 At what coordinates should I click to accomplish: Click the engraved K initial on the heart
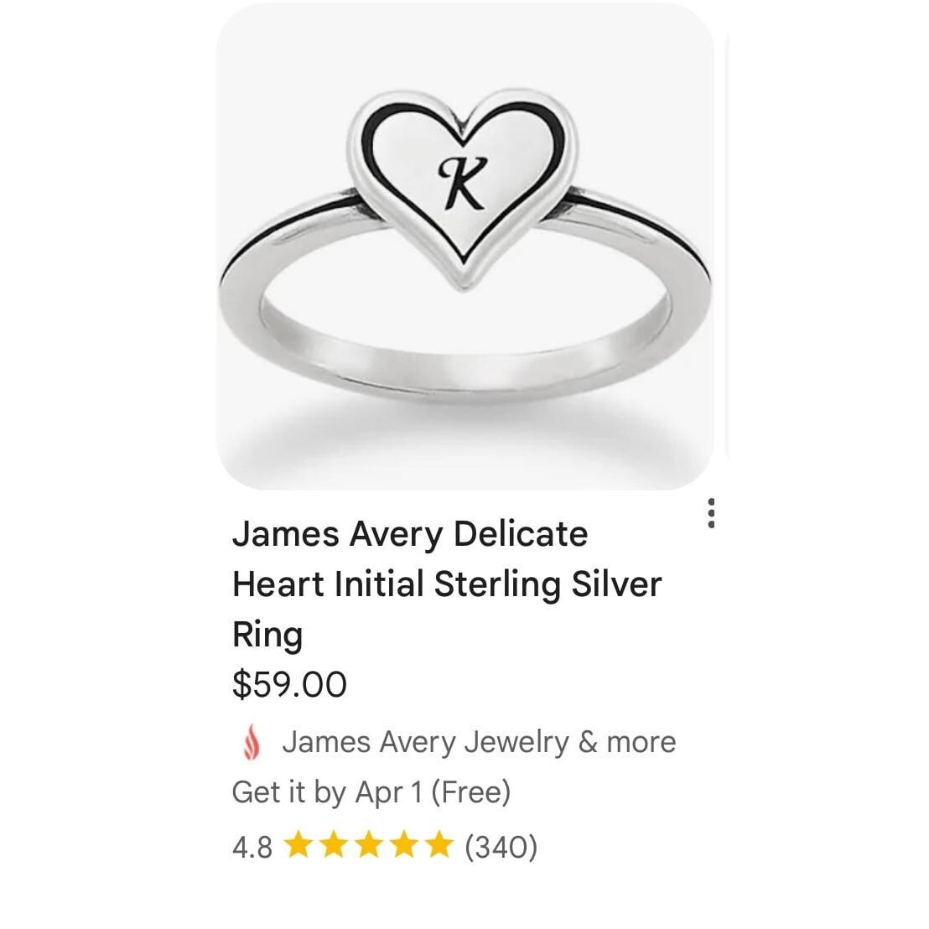(x=463, y=183)
